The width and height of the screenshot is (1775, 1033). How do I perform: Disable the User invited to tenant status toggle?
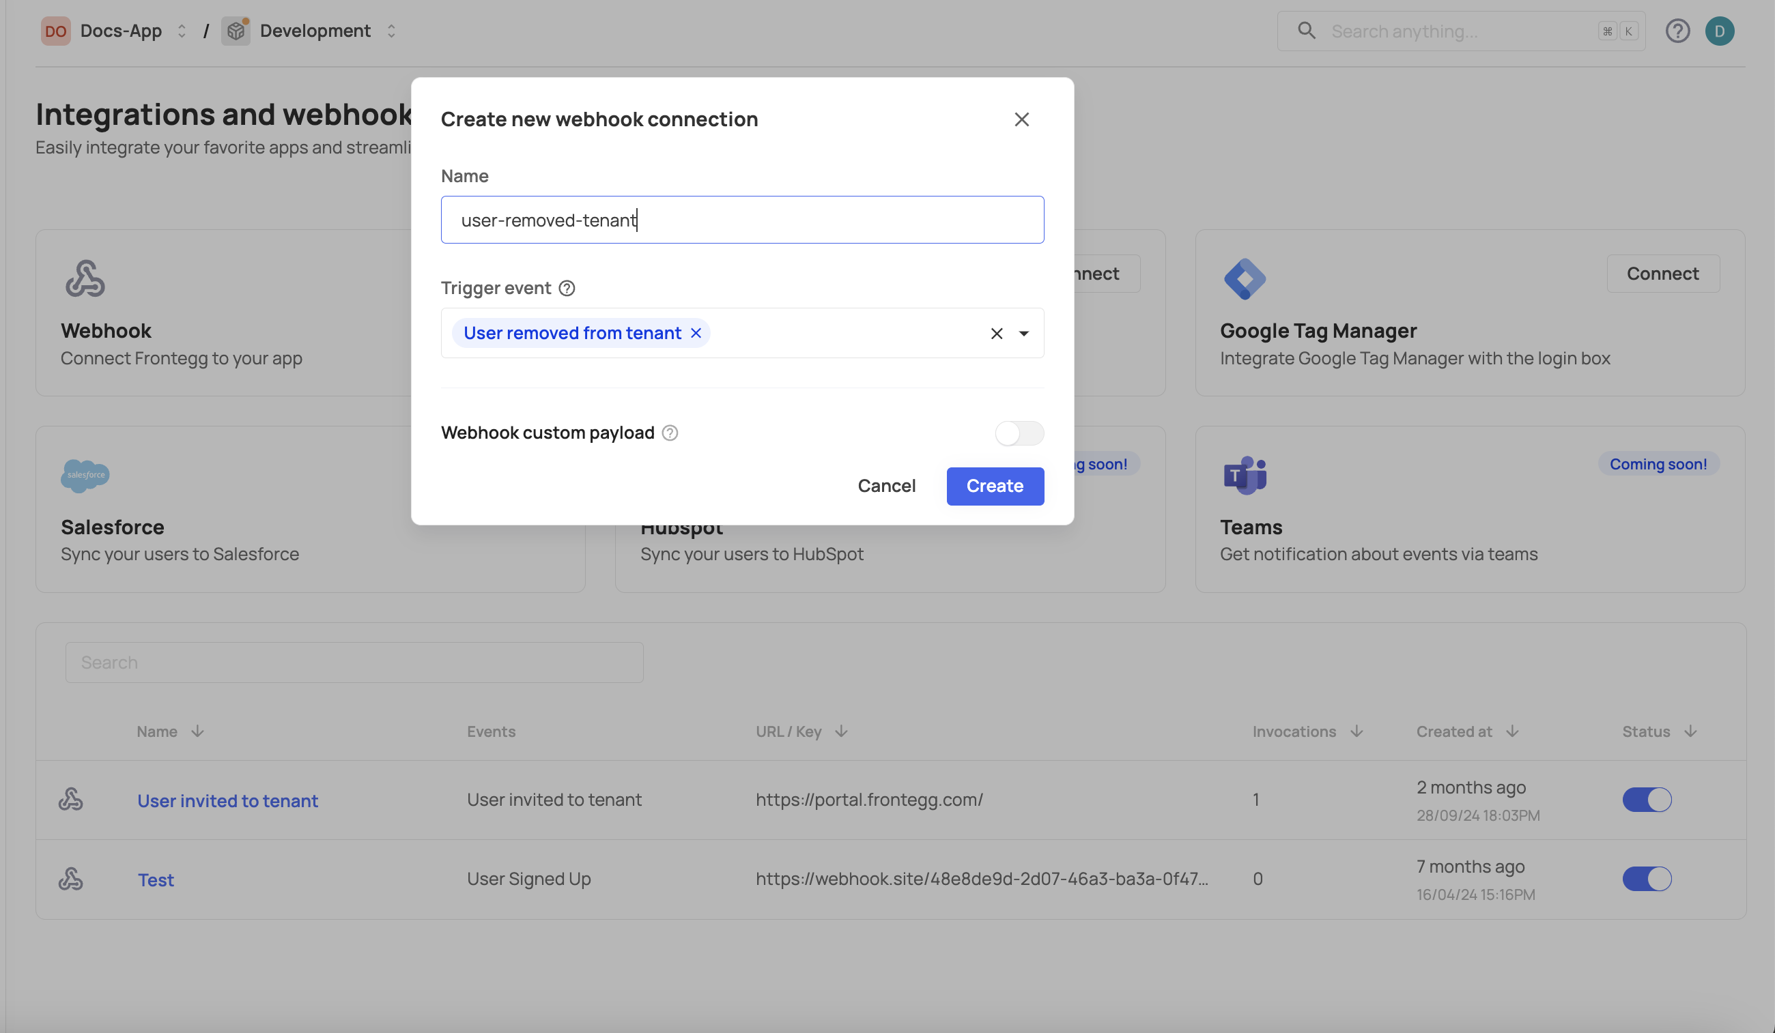coord(1647,799)
